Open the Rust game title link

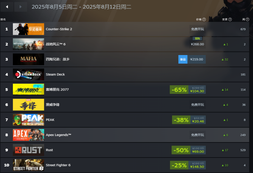coord(49,150)
